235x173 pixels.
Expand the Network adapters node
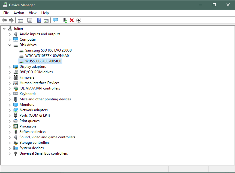click(x=10, y=110)
